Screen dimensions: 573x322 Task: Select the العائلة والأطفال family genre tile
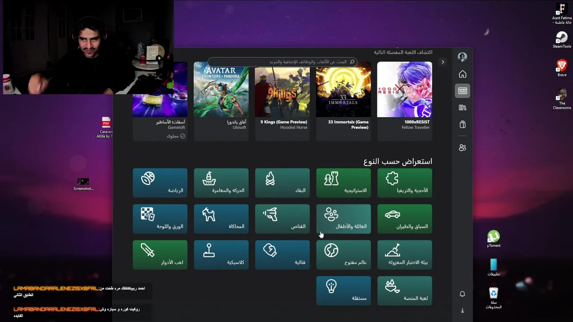[x=343, y=219]
